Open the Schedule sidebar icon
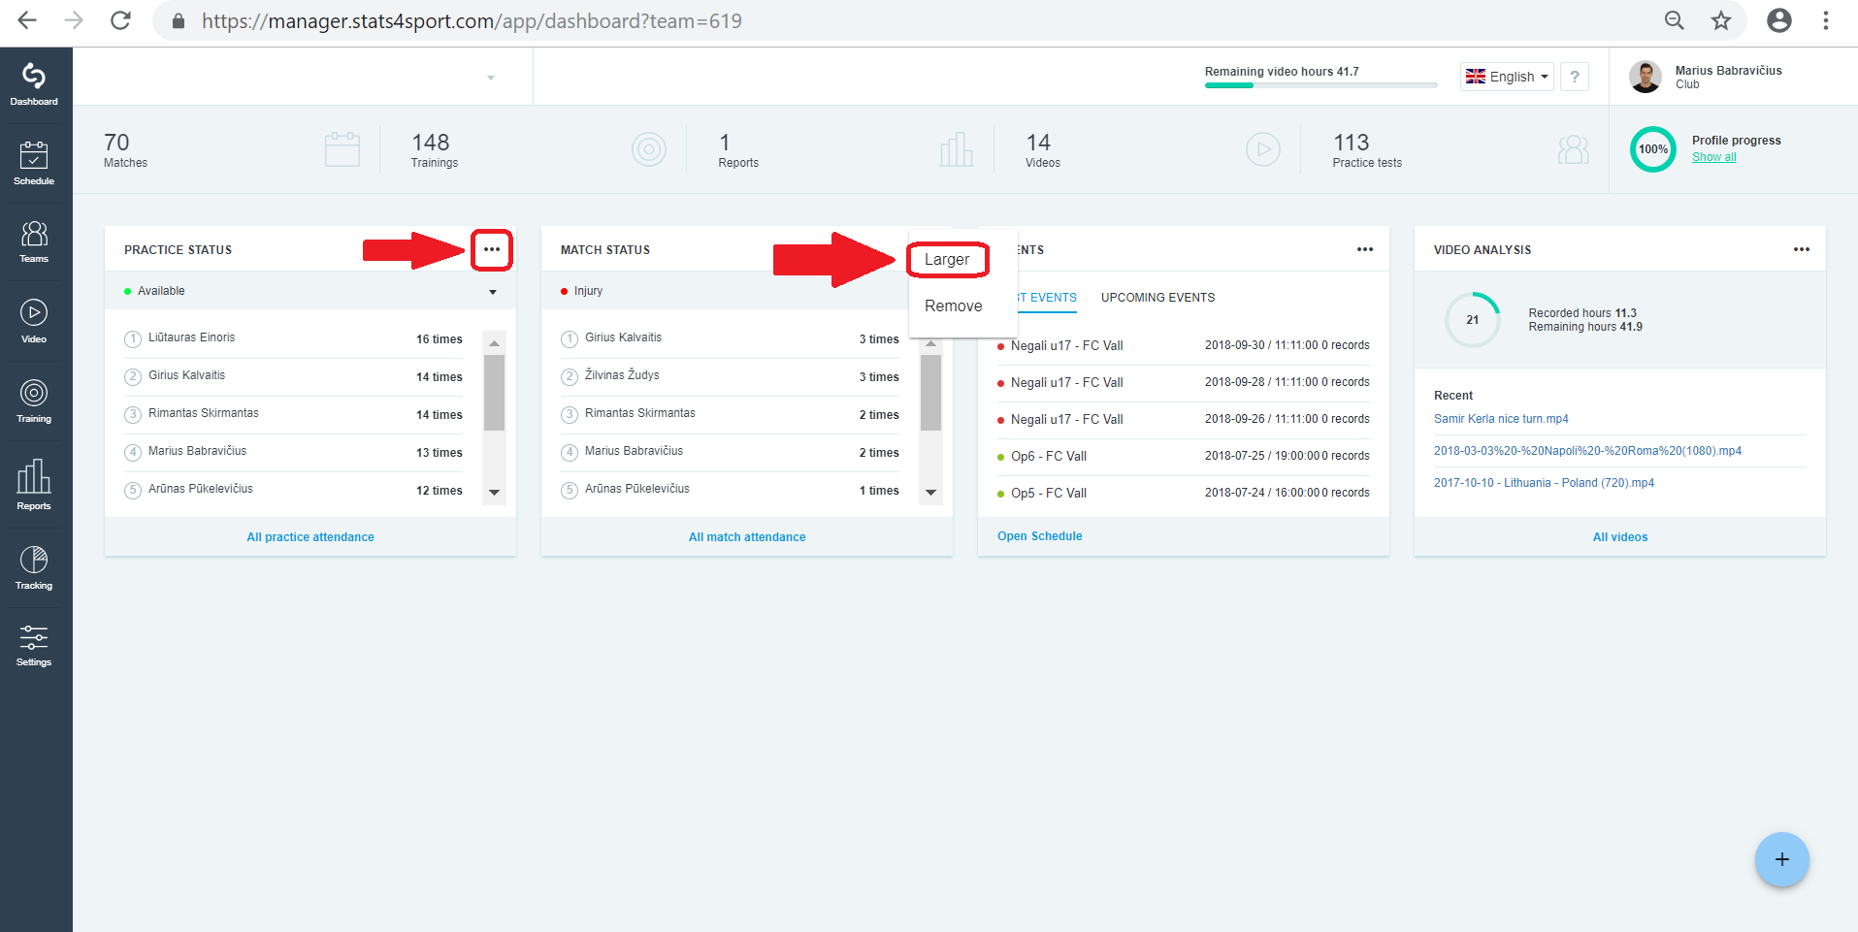The height and width of the screenshot is (932, 1858). tap(34, 163)
